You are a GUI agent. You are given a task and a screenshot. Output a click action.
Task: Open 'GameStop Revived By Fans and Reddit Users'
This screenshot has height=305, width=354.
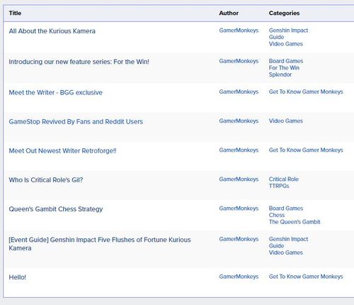76,121
